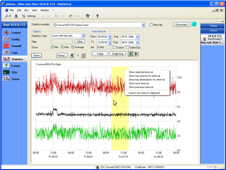Open the Logs section icon
Image resolution: width=226 pixels, height=170 pixels.
tap(6, 52)
